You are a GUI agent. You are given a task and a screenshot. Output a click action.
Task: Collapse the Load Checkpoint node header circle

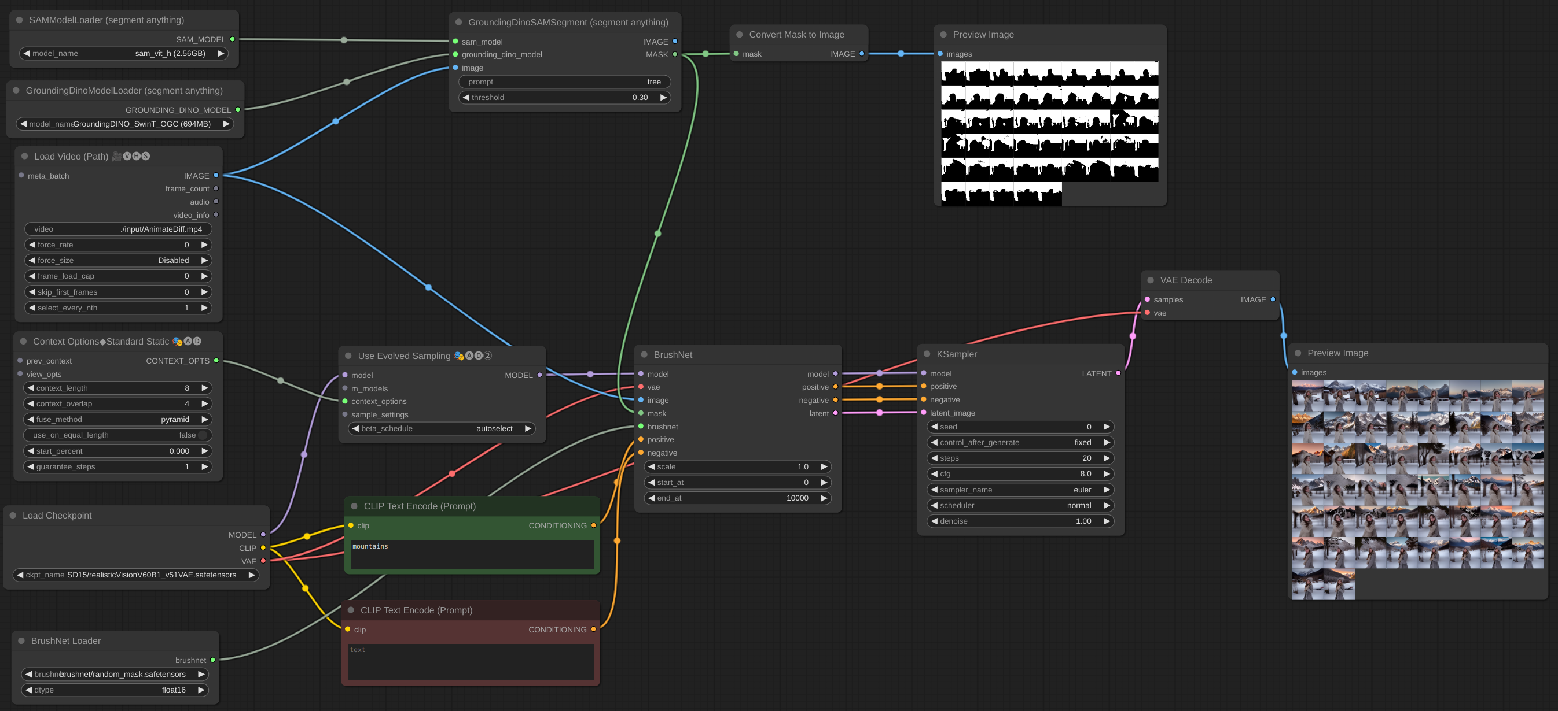[x=14, y=515]
